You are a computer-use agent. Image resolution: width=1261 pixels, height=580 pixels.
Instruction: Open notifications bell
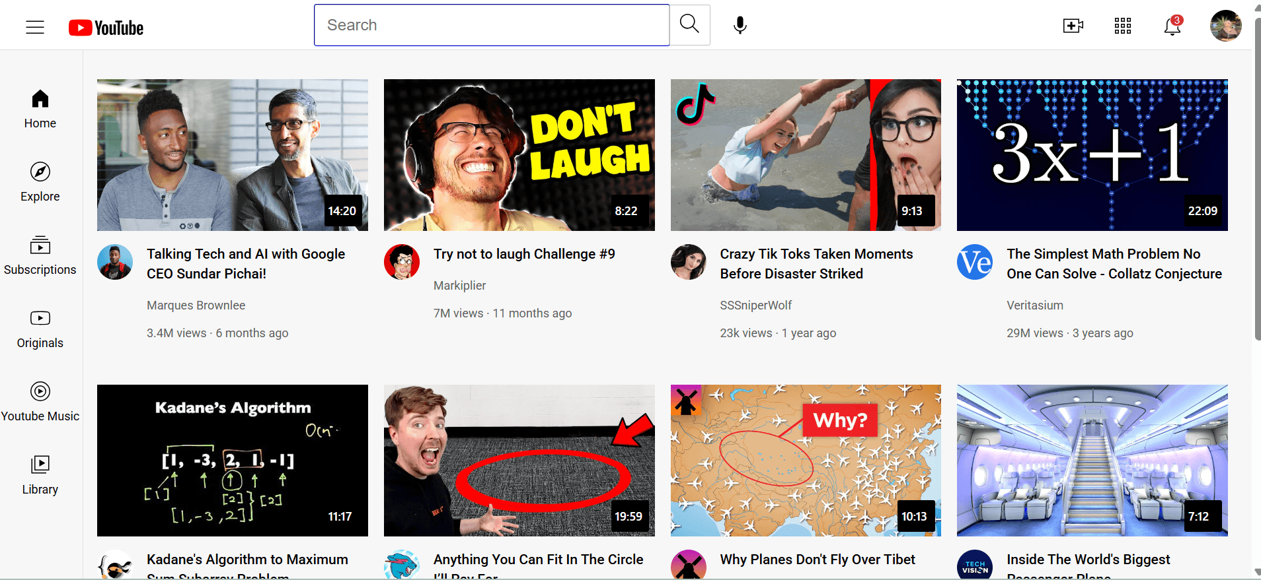click(x=1172, y=26)
